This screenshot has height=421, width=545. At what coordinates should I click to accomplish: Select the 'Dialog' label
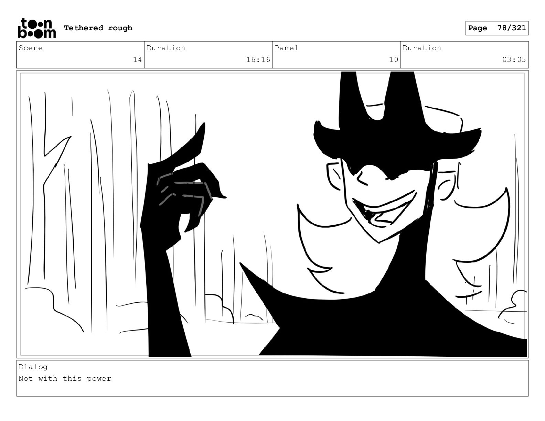click(x=33, y=367)
